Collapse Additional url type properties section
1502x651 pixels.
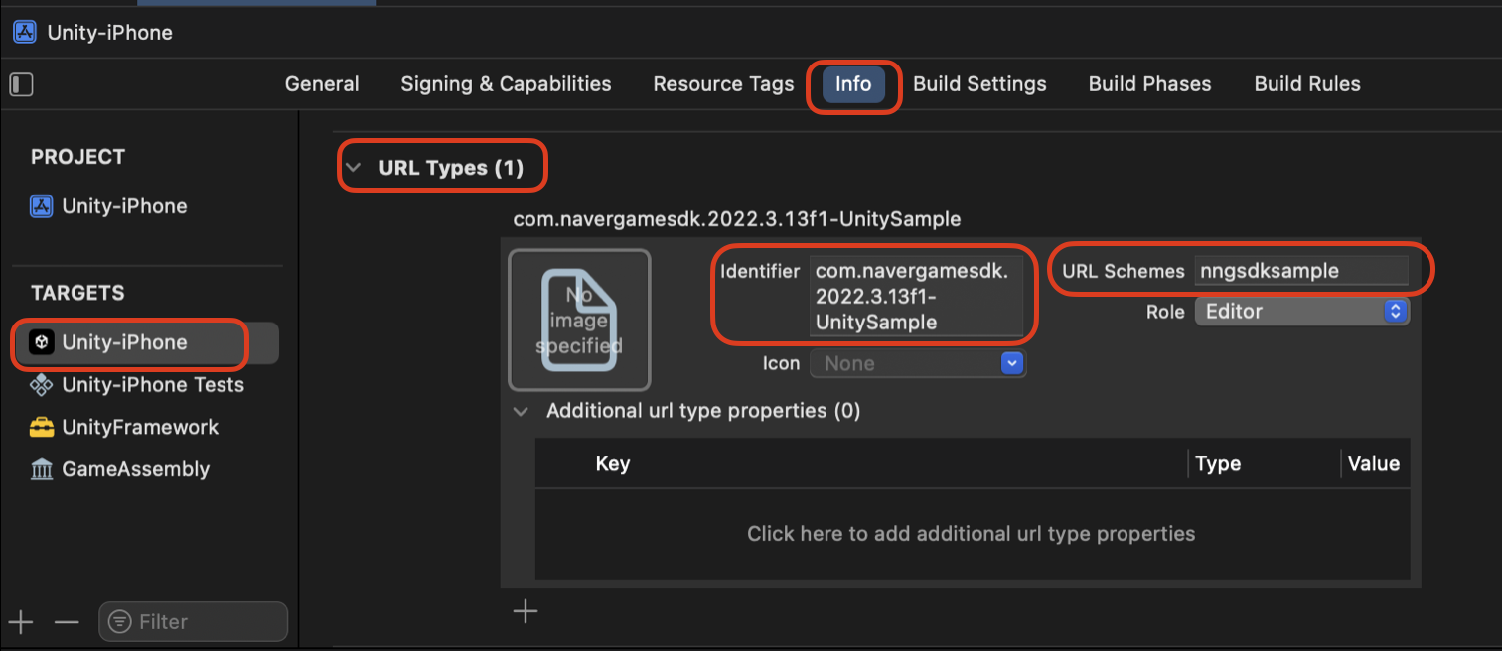click(521, 411)
